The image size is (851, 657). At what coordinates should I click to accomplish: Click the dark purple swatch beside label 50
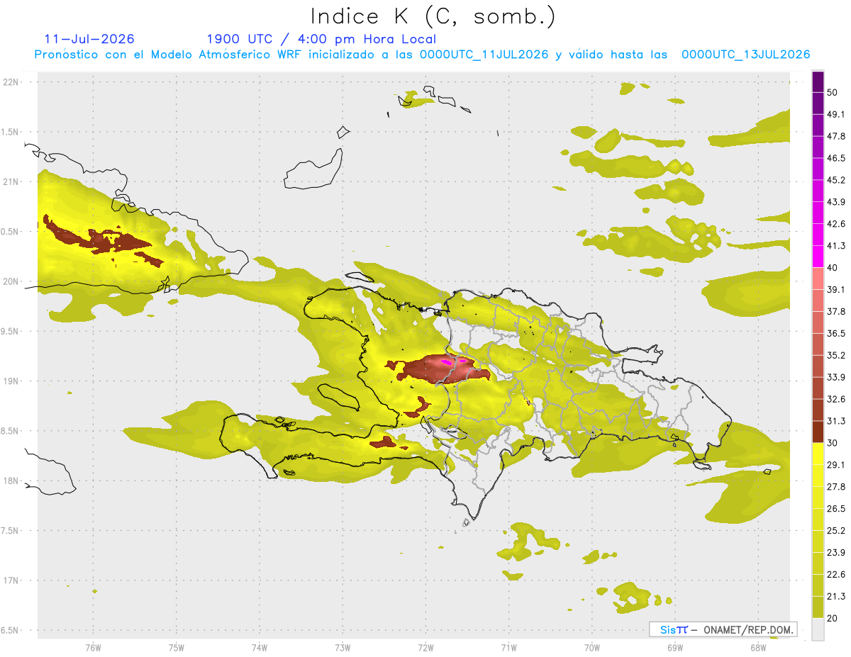pos(818,82)
